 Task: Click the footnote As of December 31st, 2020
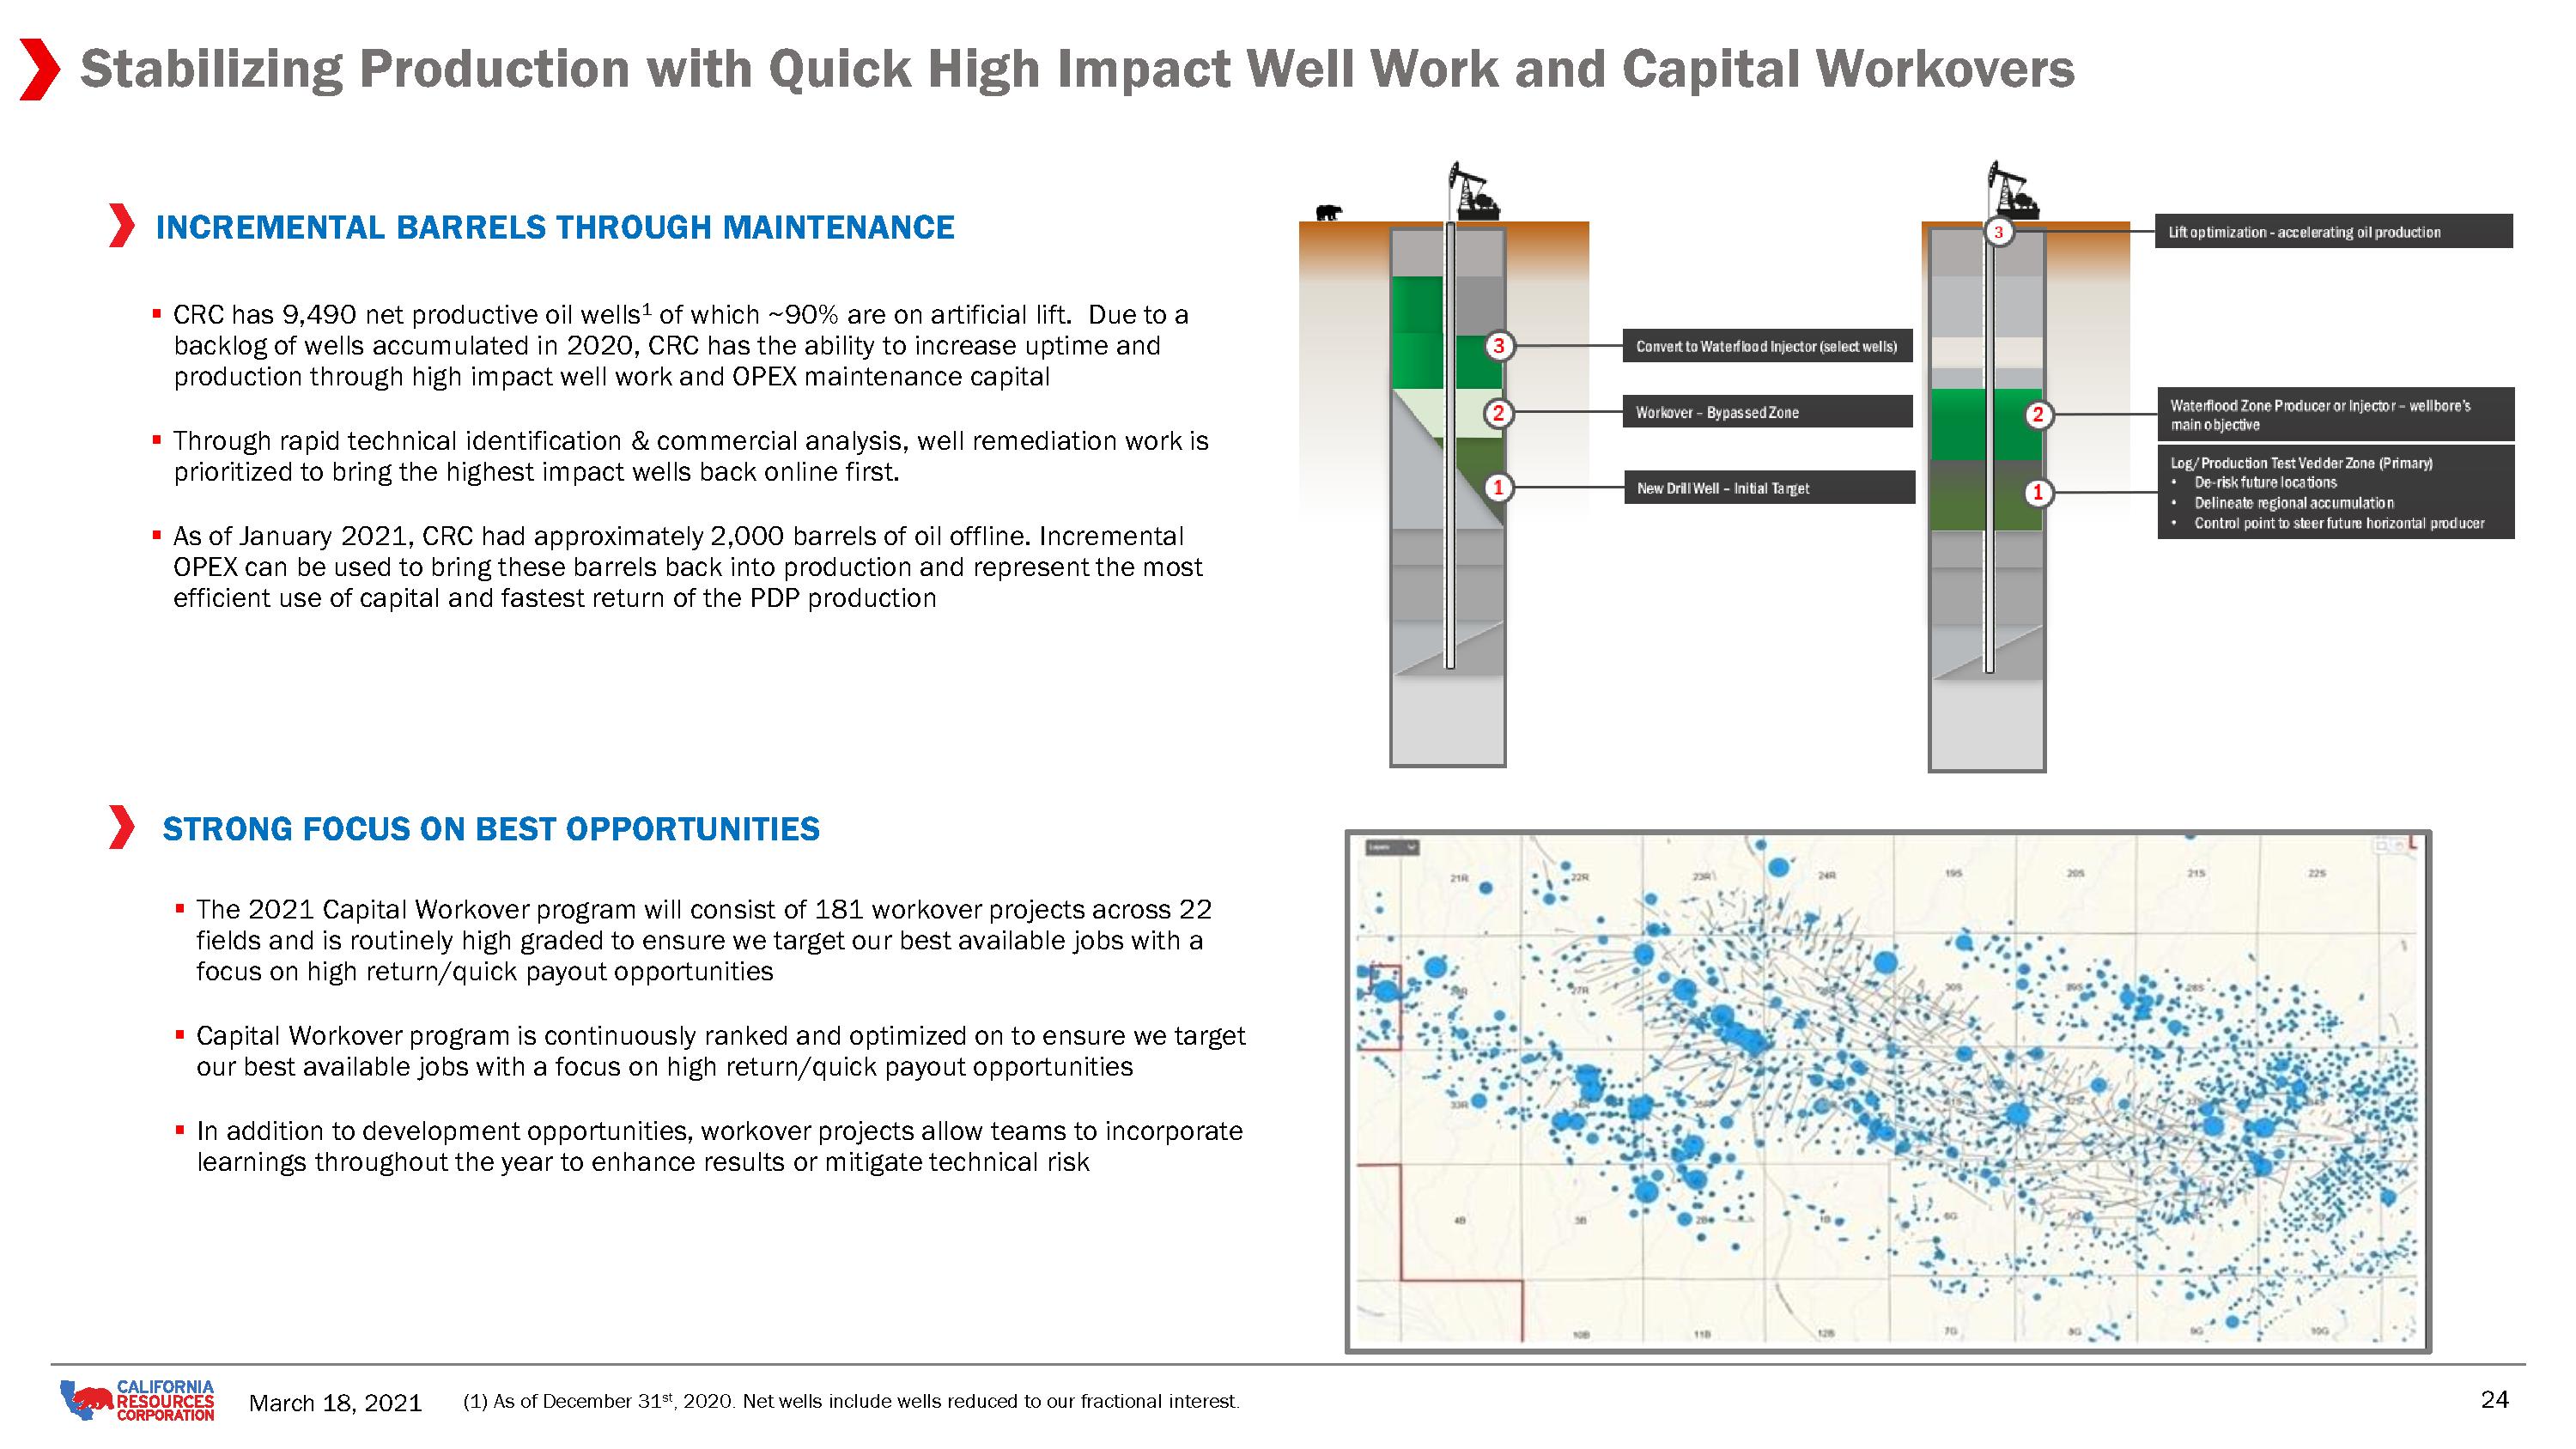[851, 1401]
